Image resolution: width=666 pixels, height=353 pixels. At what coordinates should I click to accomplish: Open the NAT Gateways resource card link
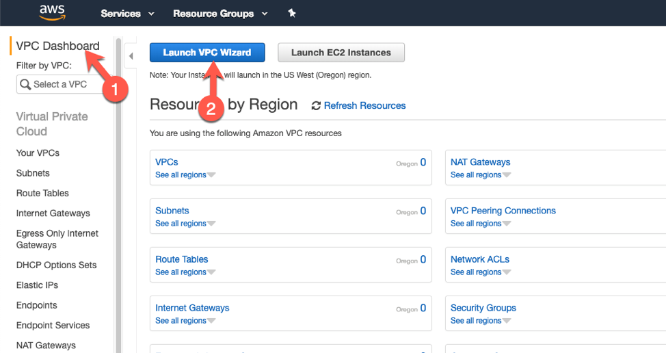click(481, 162)
